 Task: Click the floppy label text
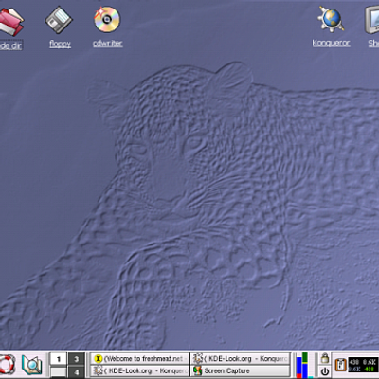[x=60, y=44]
